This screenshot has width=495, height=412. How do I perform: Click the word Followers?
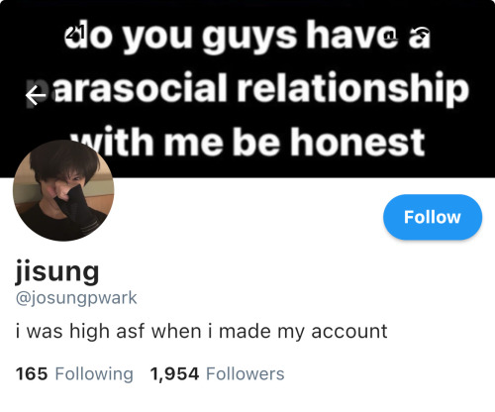point(246,373)
